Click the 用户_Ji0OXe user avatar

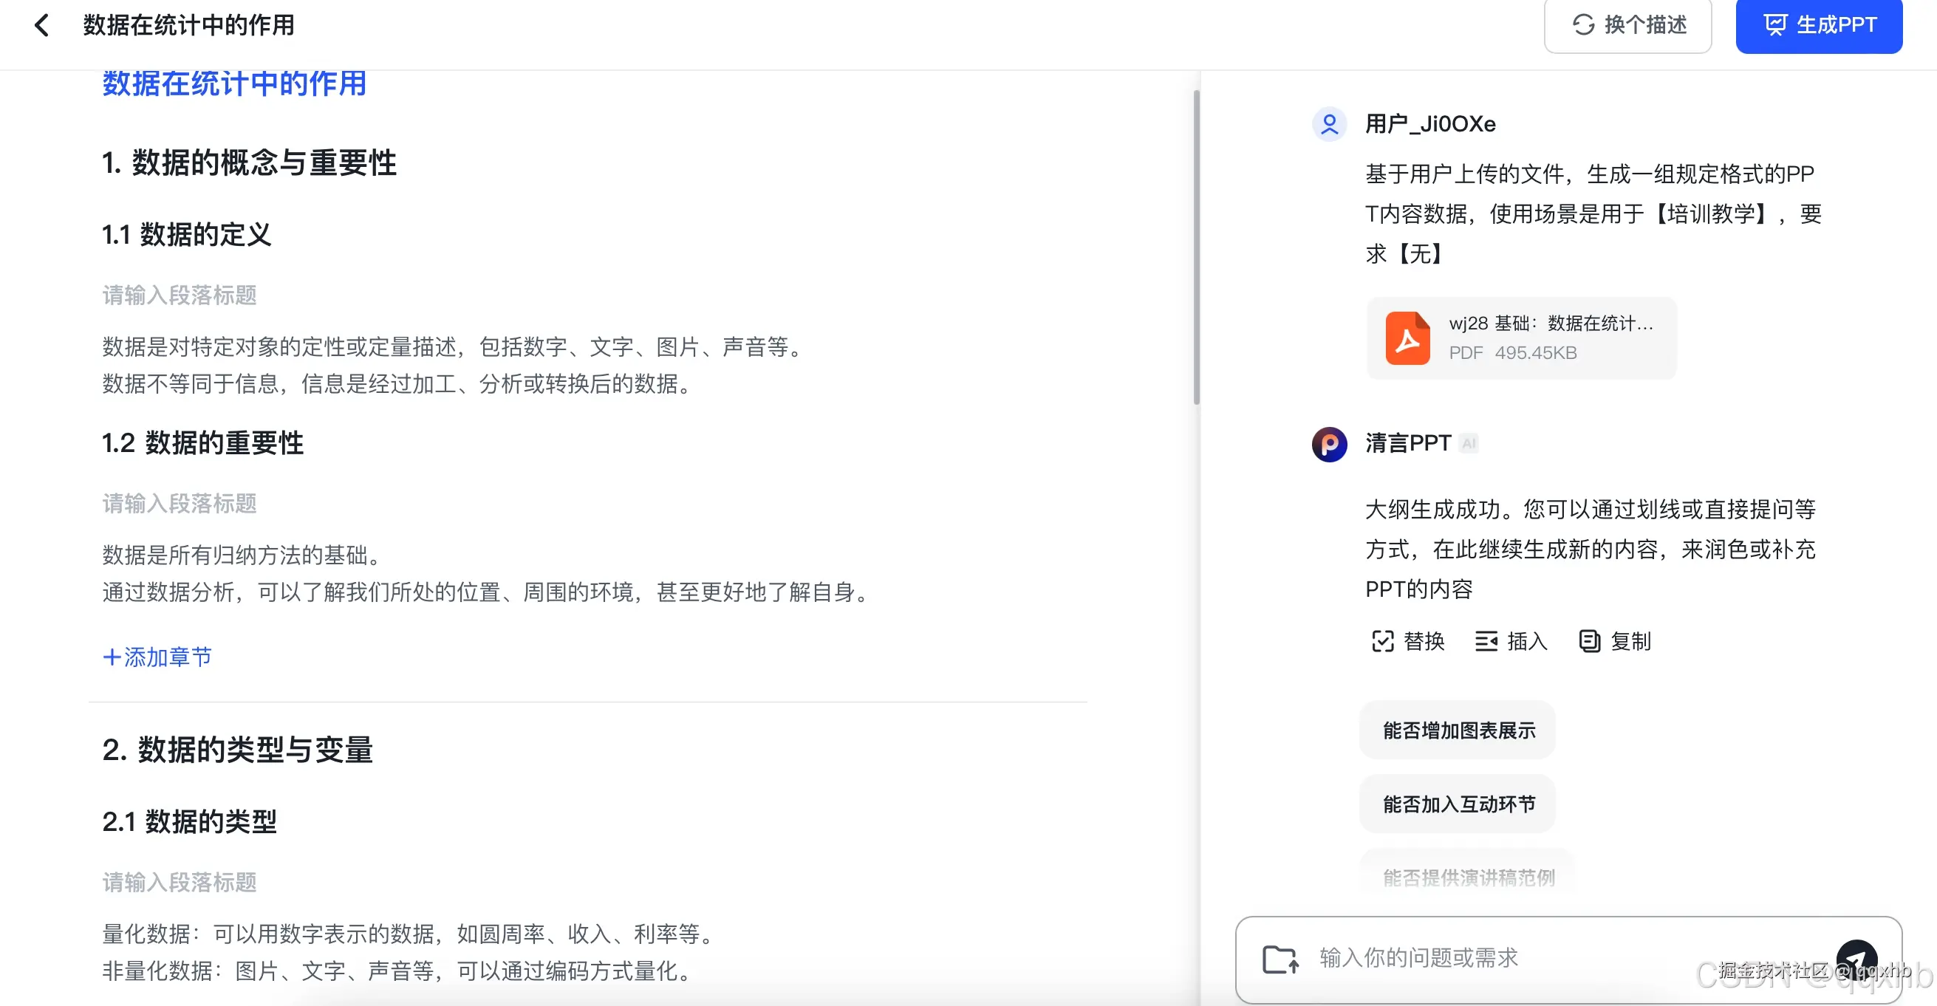[x=1329, y=124]
